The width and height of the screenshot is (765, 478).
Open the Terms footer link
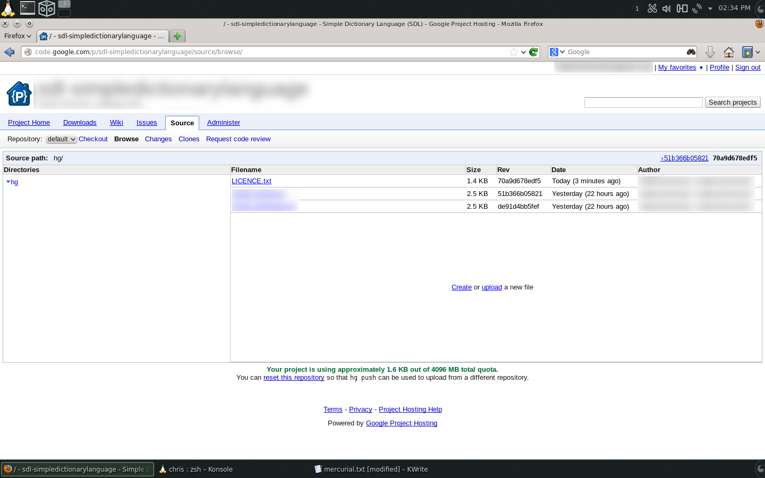tap(333, 409)
